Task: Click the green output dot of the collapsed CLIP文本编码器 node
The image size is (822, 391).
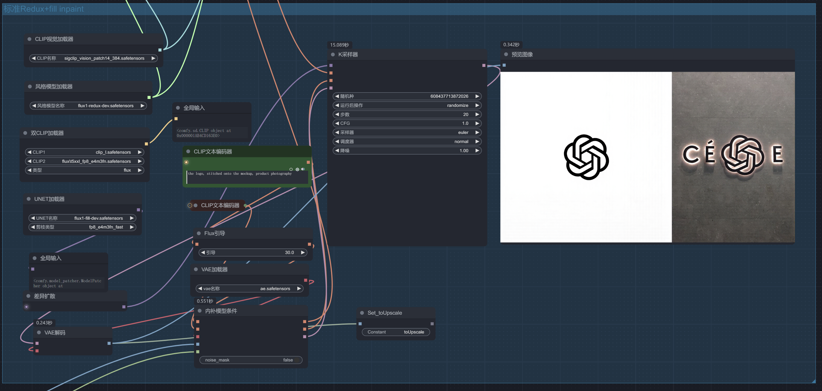Action: [x=245, y=205]
